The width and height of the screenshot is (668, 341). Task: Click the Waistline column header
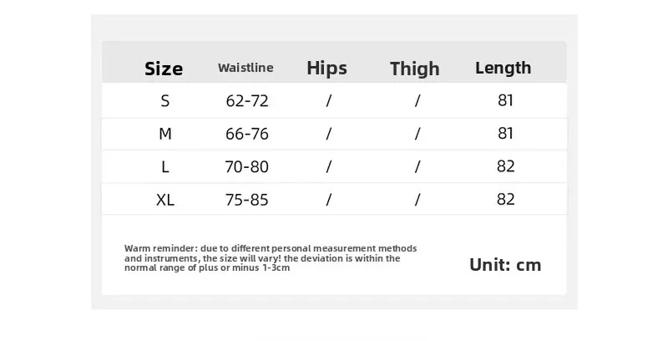[245, 68]
